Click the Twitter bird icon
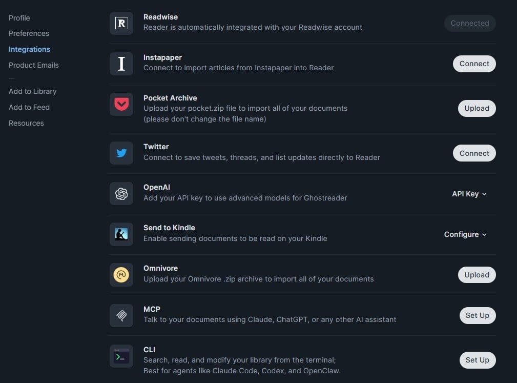The width and height of the screenshot is (517, 383). 121,153
